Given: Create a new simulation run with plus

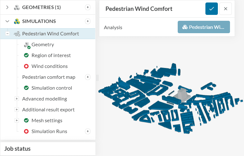Looking at the screenshot, I should coord(88,131).
